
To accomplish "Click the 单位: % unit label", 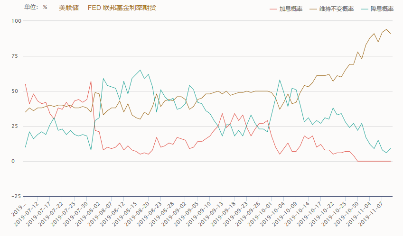I will tap(36, 8).
